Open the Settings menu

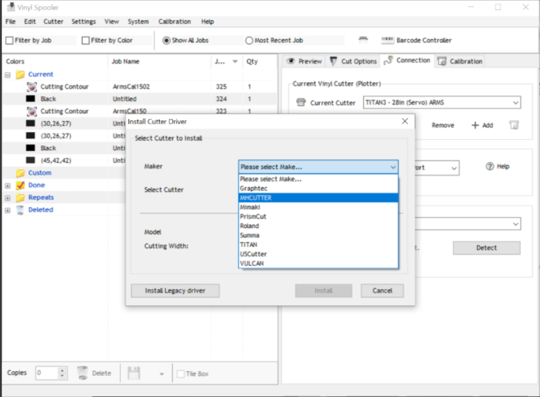[x=83, y=22]
